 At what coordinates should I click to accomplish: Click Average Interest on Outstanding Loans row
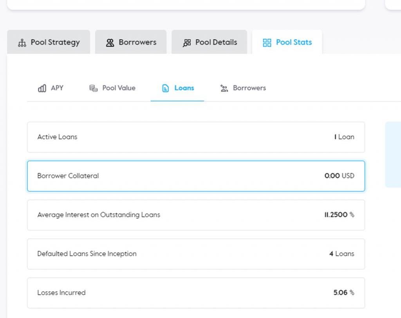tap(196, 215)
